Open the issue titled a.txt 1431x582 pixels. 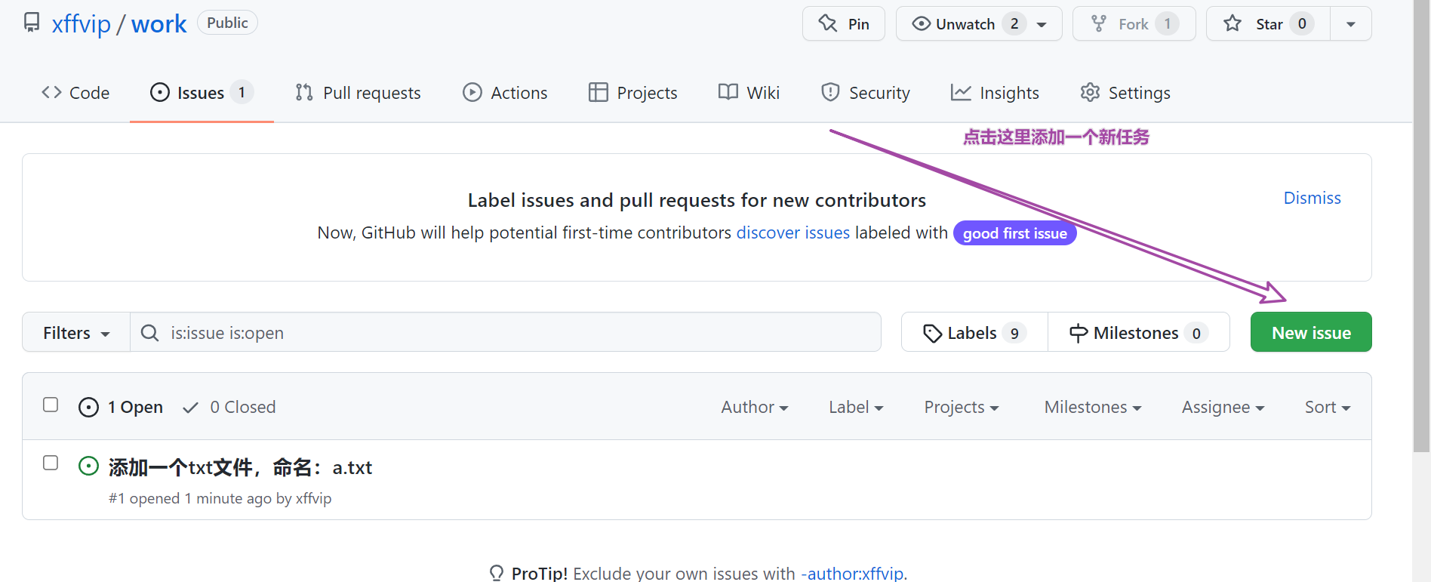[240, 467]
